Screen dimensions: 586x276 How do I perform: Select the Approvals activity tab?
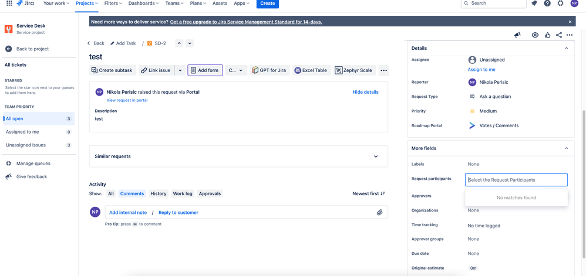210,193
